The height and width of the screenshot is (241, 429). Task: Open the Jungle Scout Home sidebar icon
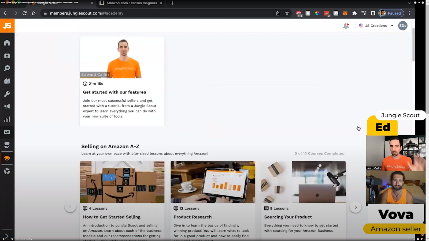(x=7, y=43)
